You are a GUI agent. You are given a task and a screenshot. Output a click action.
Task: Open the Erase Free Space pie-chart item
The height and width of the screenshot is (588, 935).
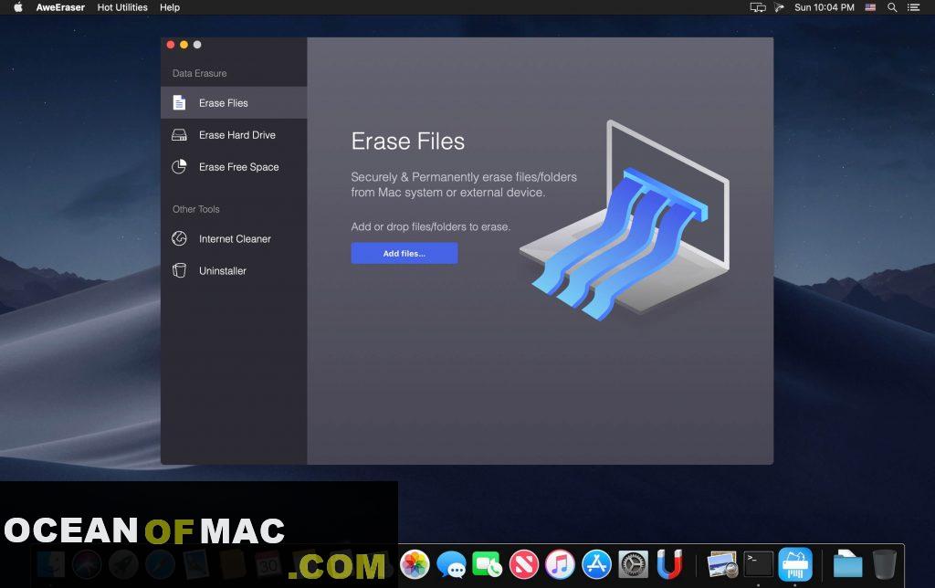tap(234, 167)
